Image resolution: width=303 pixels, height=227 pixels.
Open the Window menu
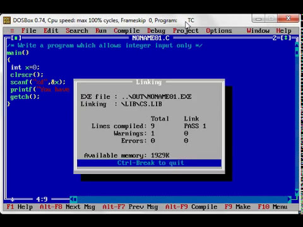pos(258,31)
